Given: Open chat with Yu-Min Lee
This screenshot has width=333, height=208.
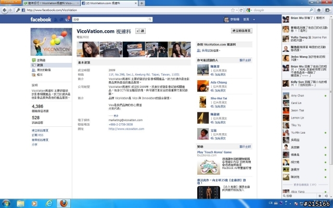Looking at the screenshot, I should (305, 133).
